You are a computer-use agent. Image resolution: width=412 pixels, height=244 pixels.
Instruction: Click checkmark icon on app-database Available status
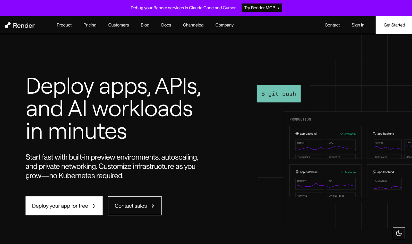342,172
